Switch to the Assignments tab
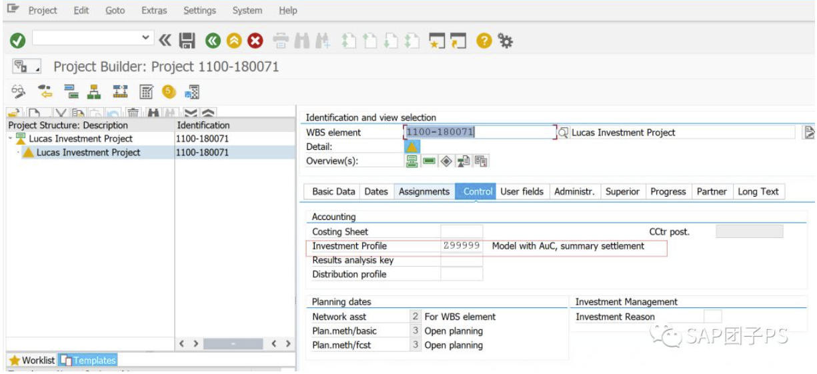Screen dimensions: 817x374 point(424,191)
